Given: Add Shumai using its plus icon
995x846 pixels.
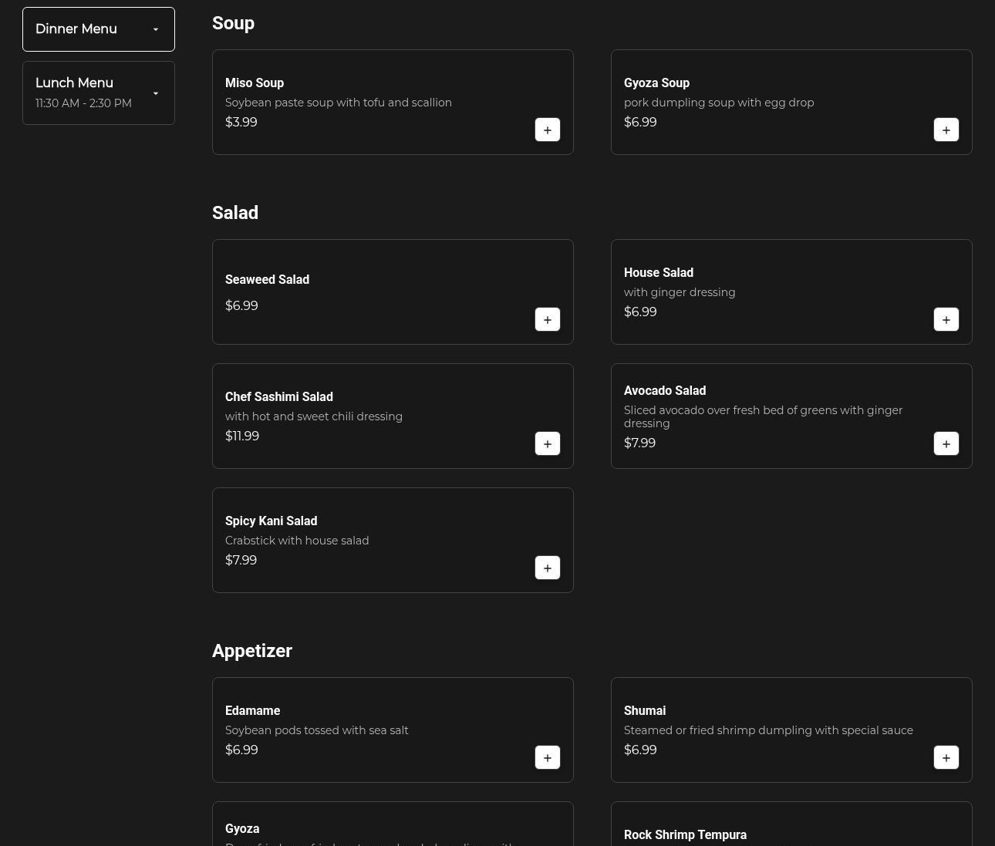Looking at the screenshot, I should coord(946,757).
